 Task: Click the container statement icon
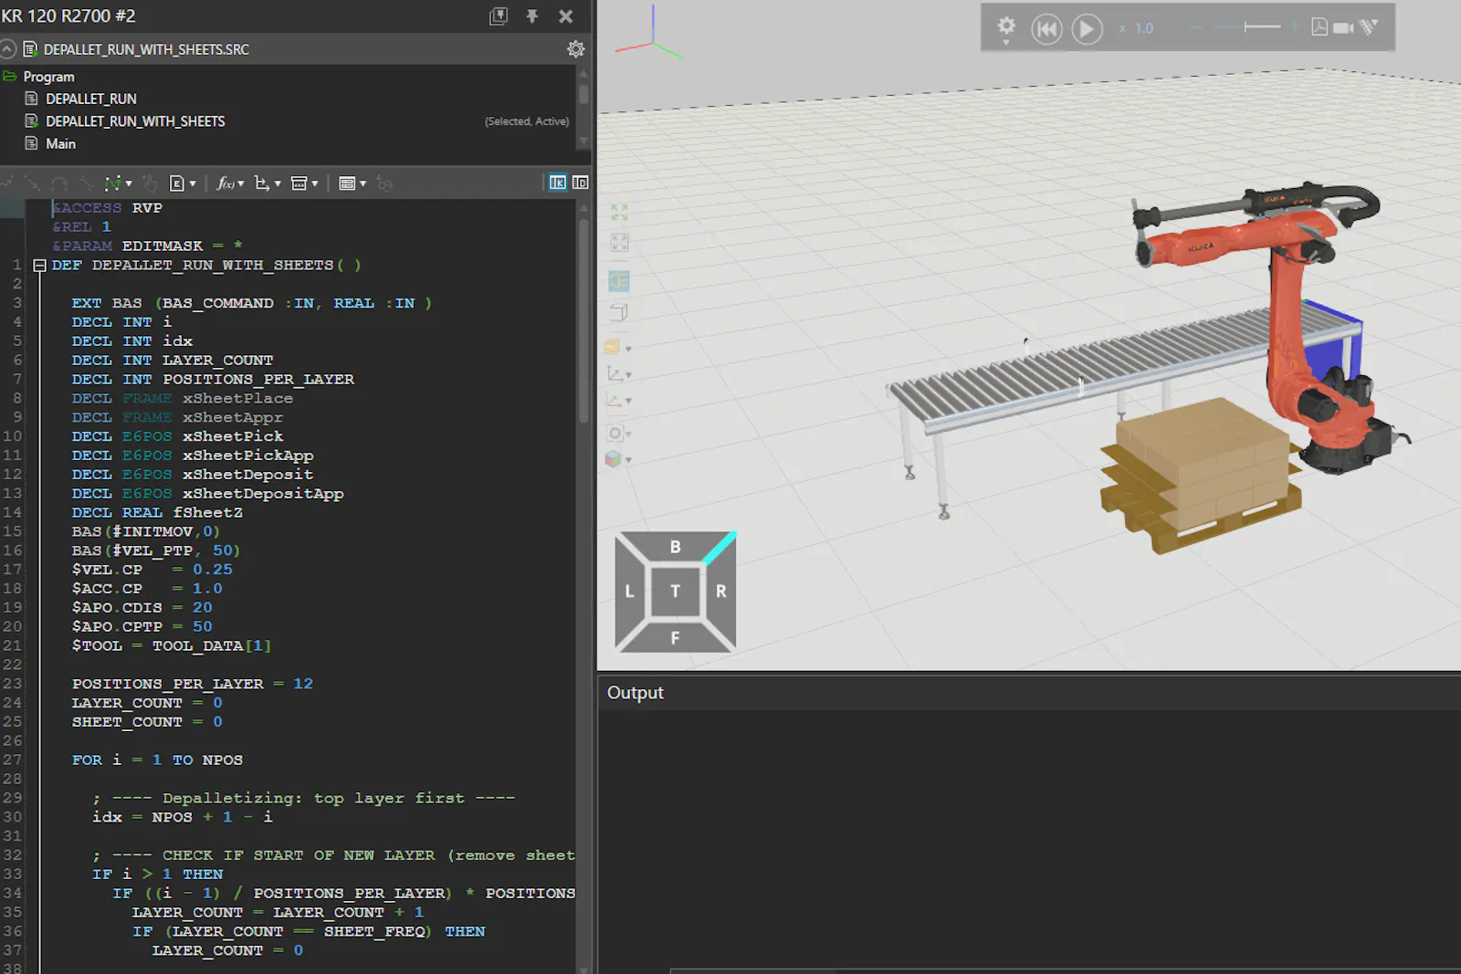coord(299,183)
